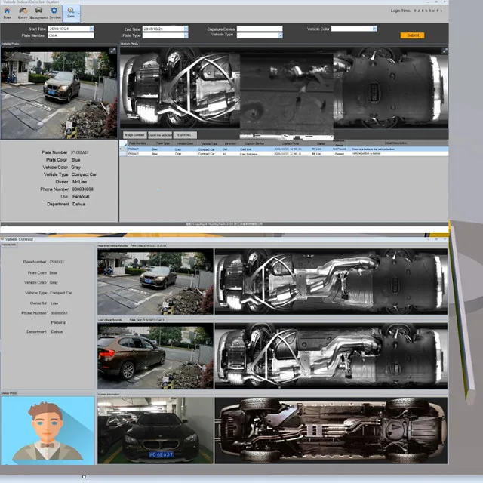This screenshot has height=483, width=483.
Task: Expand the Bottom Photo to fullscreen
Action: pos(445,51)
